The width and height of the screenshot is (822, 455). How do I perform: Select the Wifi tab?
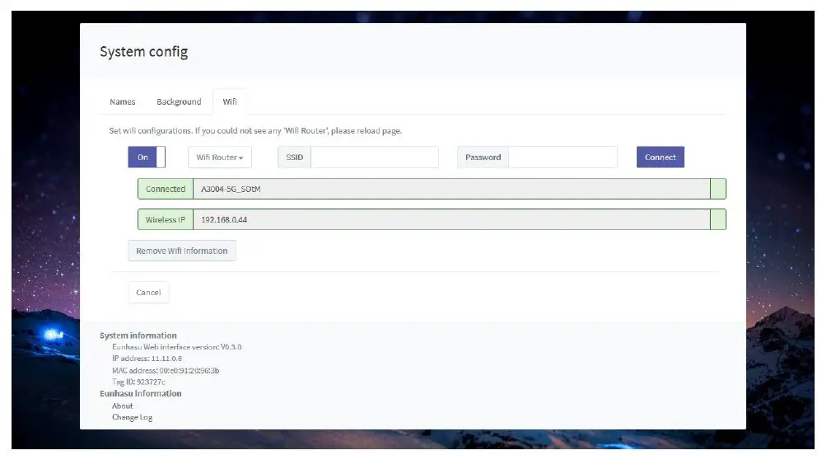click(230, 101)
